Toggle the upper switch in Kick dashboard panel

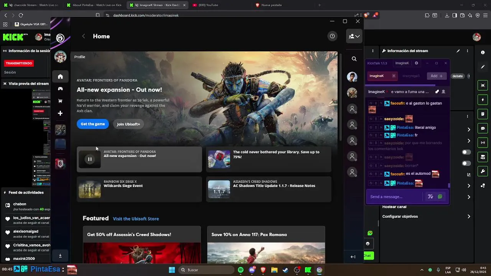tap(466, 152)
